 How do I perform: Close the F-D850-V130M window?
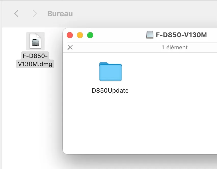(70, 35)
